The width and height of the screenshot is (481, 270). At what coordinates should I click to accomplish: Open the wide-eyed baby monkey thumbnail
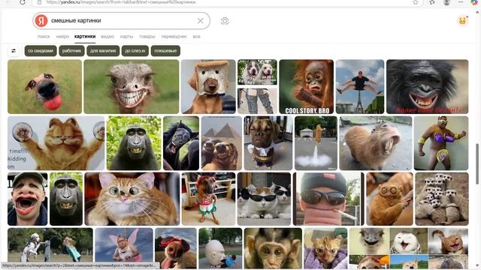273,248
